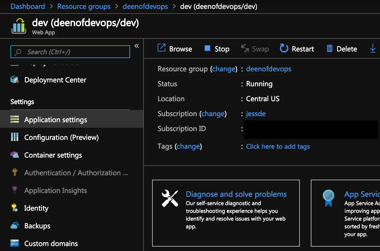
Task: Change the resource group link
Action: point(224,69)
